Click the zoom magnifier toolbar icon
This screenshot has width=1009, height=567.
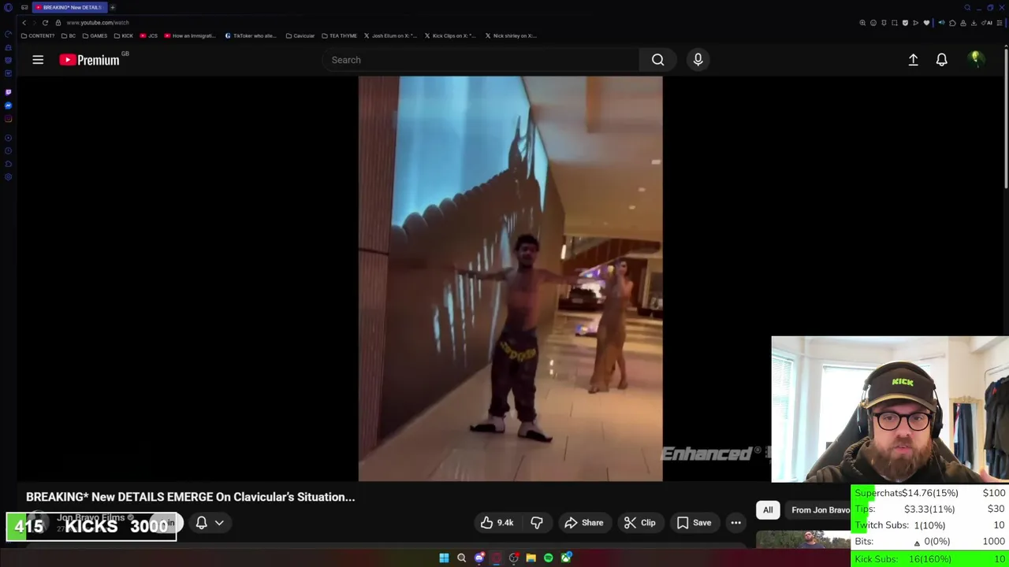pyautogui.click(x=862, y=23)
